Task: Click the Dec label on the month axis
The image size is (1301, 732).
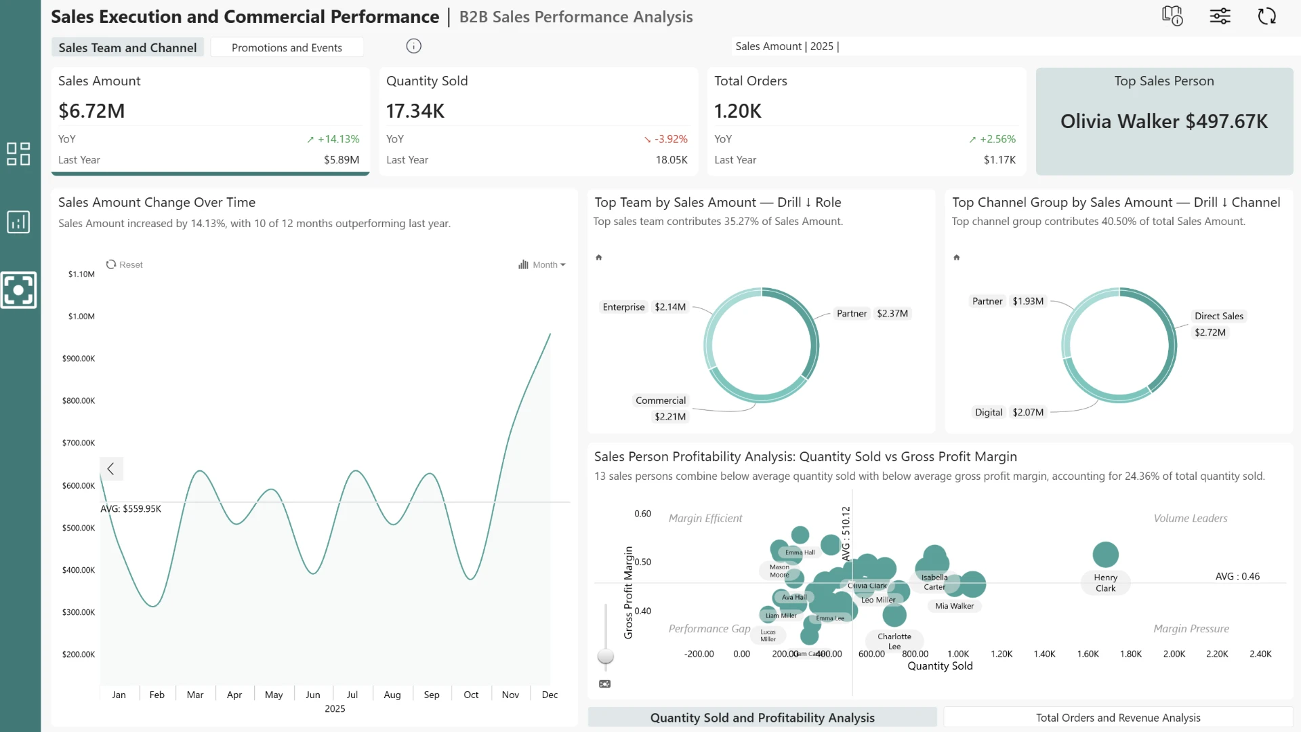Action: tap(550, 695)
